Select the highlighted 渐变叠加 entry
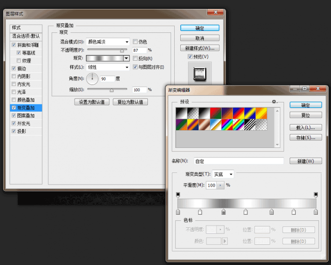This screenshot has height=265, width=331. pyautogui.click(x=26, y=108)
